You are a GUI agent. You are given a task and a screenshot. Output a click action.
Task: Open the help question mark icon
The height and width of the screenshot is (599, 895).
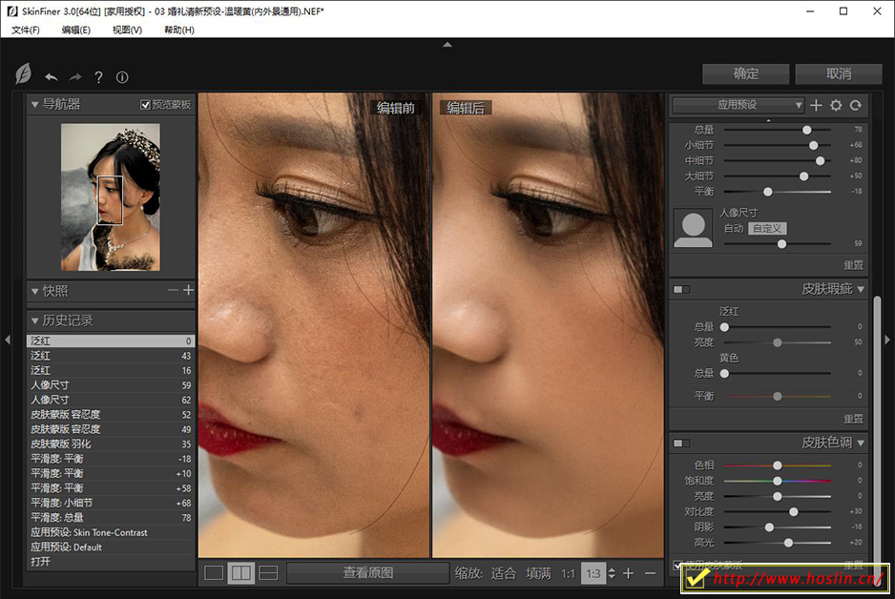click(x=98, y=77)
